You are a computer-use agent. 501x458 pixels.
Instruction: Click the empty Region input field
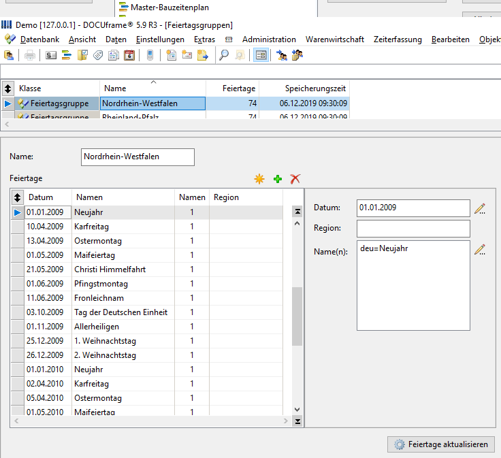click(413, 229)
